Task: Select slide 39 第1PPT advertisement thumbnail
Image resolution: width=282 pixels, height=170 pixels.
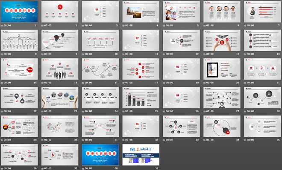Action: point(141,155)
